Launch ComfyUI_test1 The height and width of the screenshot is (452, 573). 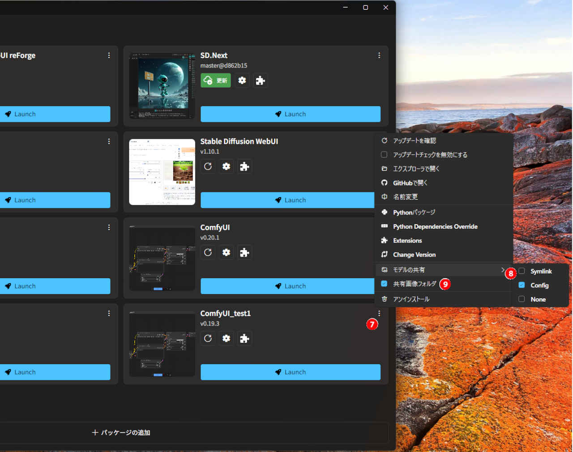[291, 372]
